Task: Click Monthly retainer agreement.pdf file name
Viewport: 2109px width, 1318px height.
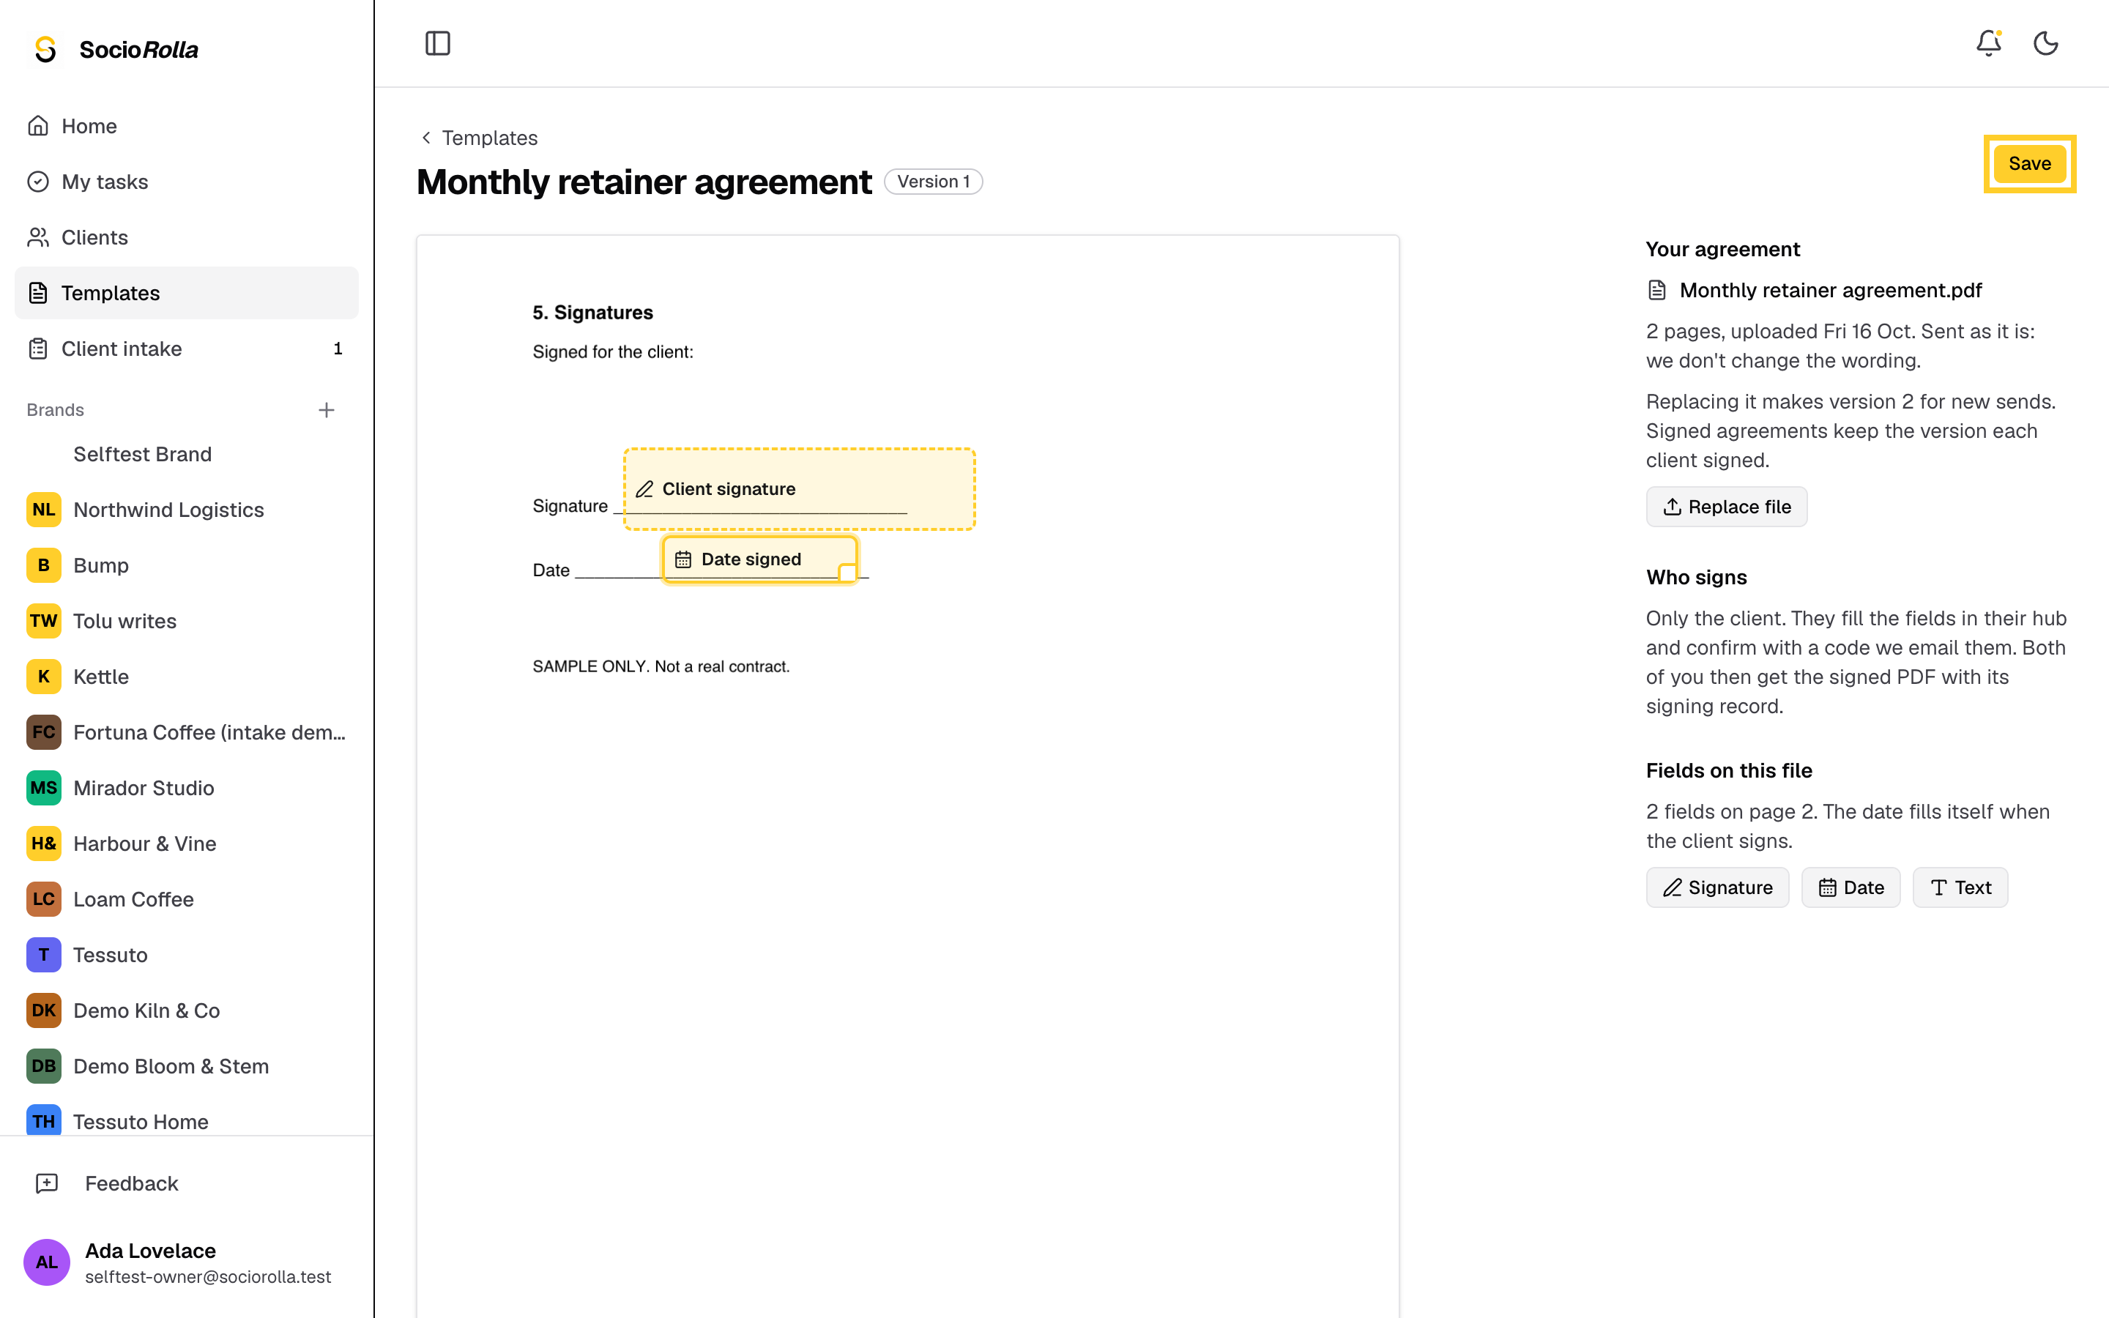Action: (1830, 290)
